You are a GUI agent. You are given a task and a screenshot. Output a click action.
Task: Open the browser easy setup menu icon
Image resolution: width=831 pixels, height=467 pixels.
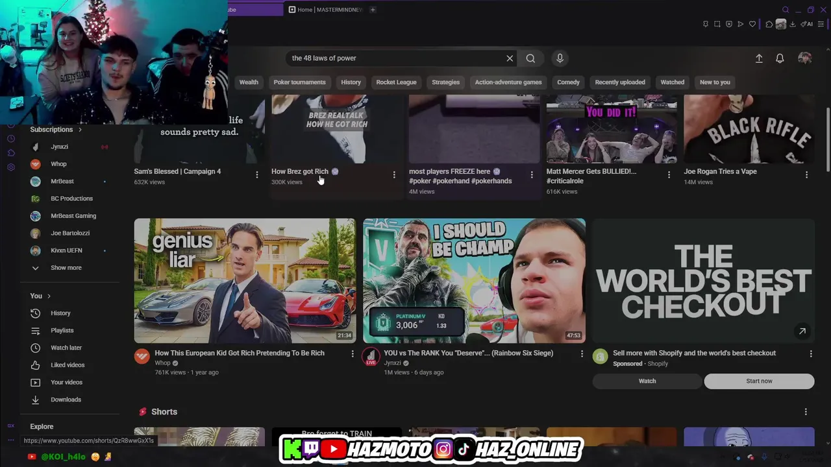click(821, 24)
